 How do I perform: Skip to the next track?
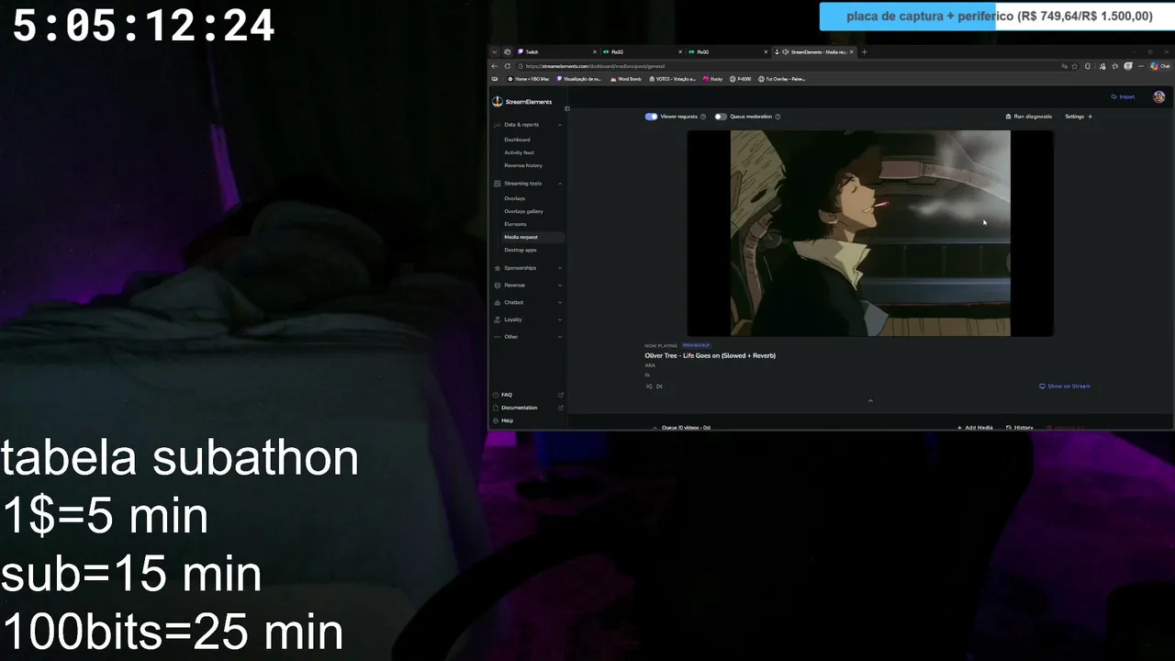tap(659, 387)
